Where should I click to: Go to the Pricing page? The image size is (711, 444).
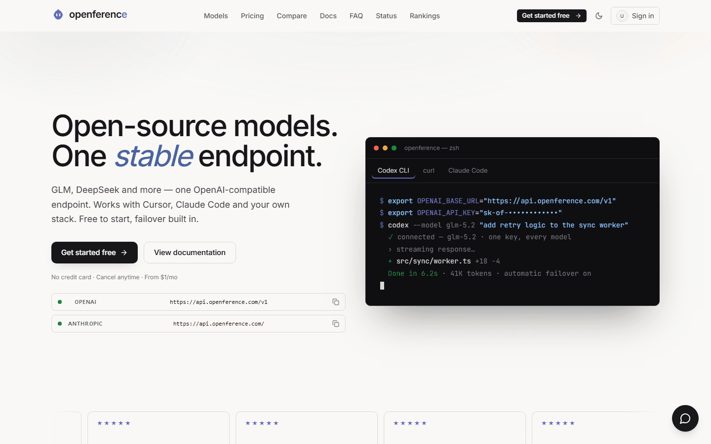point(252,16)
